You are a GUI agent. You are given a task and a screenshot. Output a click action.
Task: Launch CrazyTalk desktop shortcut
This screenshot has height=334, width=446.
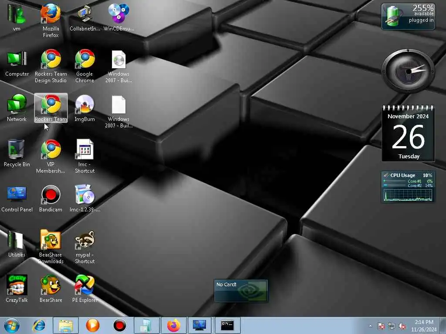pyautogui.click(x=17, y=288)
